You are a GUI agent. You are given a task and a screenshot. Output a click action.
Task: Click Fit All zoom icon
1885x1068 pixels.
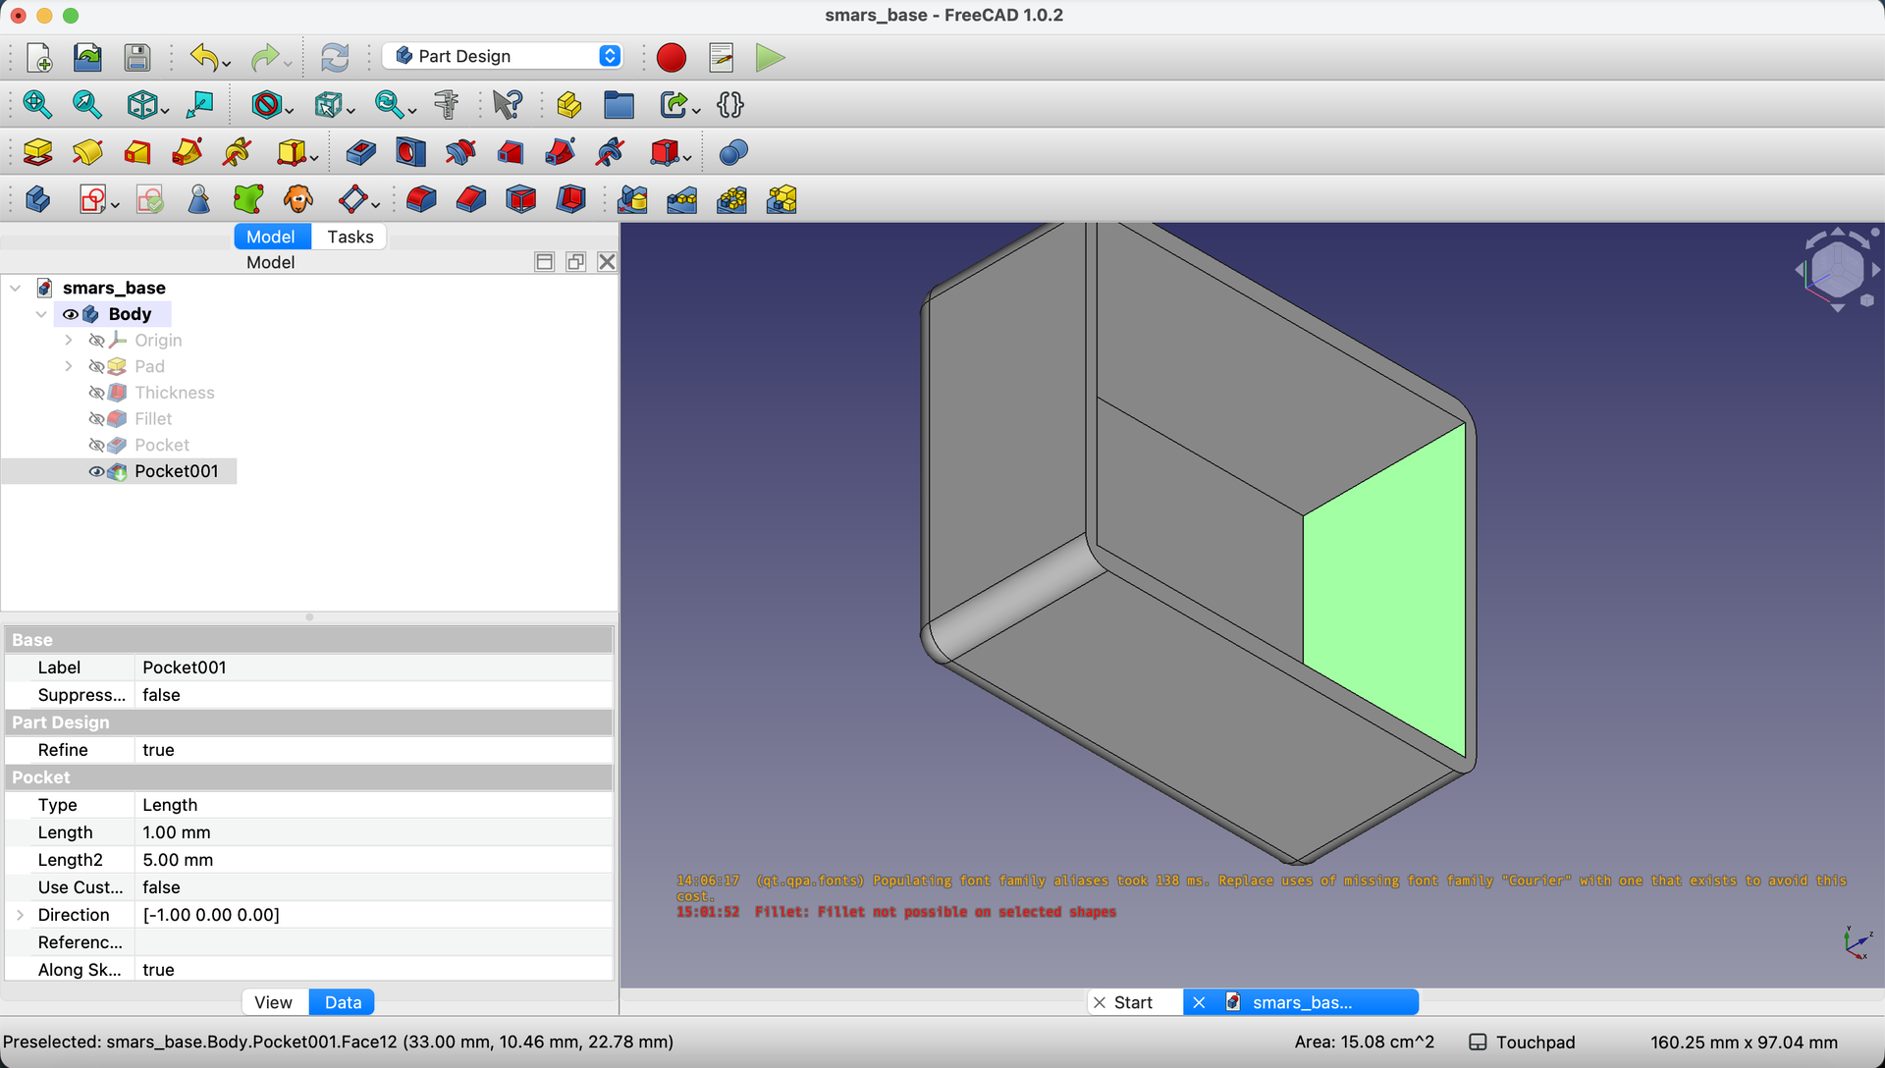(37, 104)
